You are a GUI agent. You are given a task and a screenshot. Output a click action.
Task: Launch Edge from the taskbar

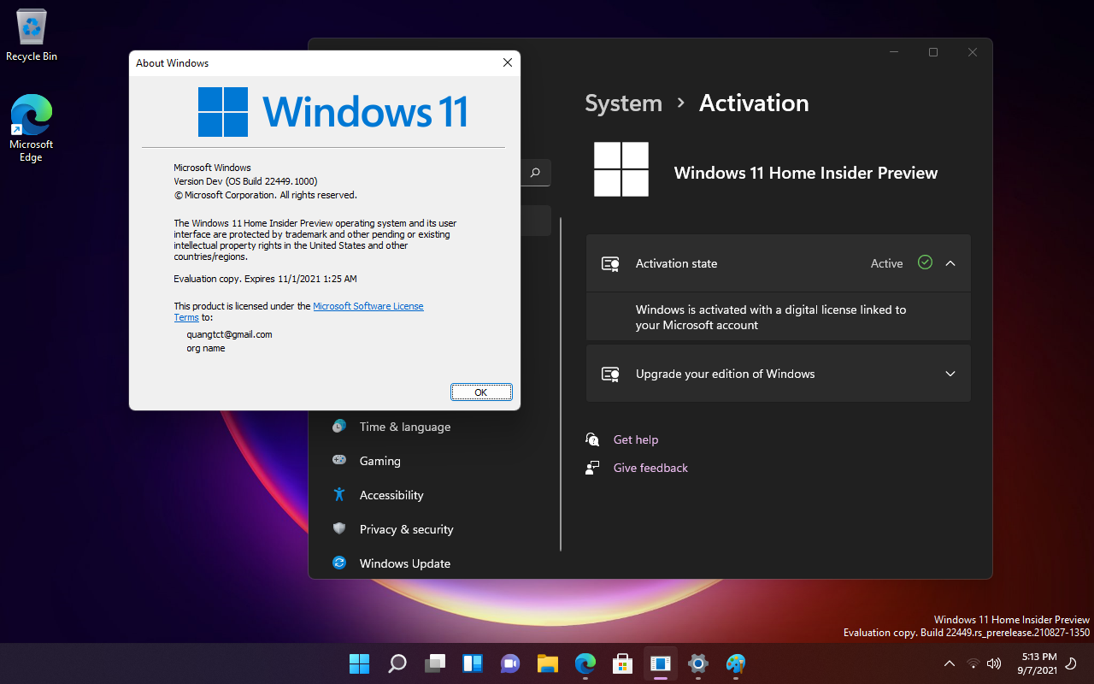585,663
